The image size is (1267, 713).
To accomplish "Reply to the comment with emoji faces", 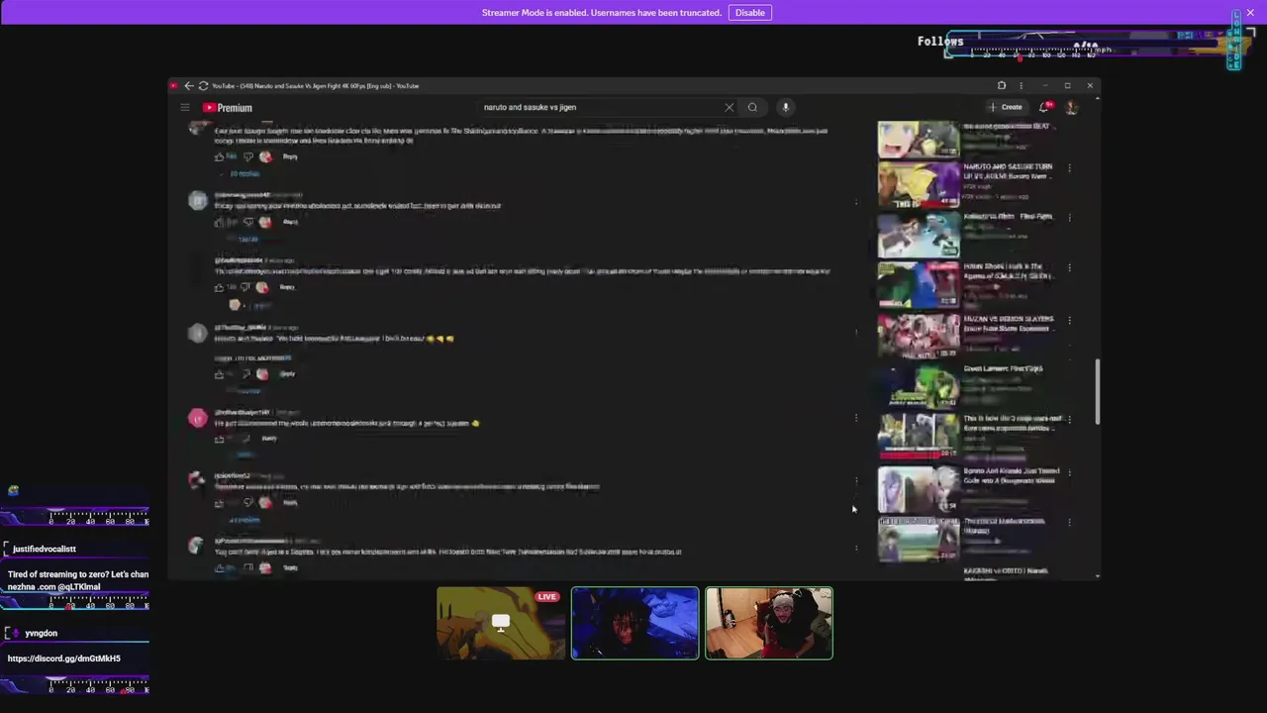I will coord(287,374).
